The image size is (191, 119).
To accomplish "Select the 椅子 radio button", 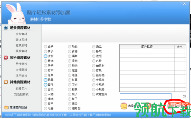I will click(x=46, y=51).
